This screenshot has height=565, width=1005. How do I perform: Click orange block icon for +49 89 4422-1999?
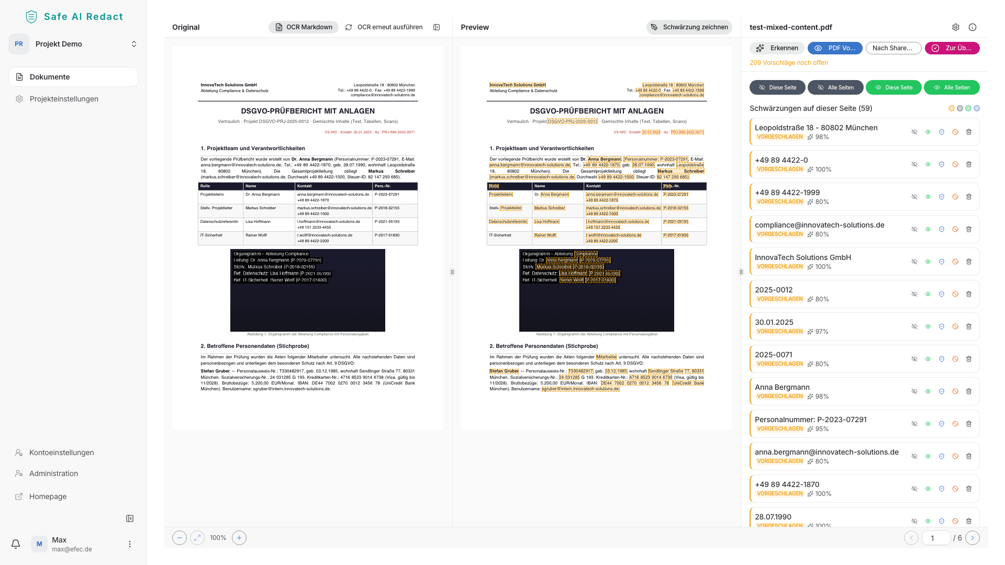click(955, 197)
